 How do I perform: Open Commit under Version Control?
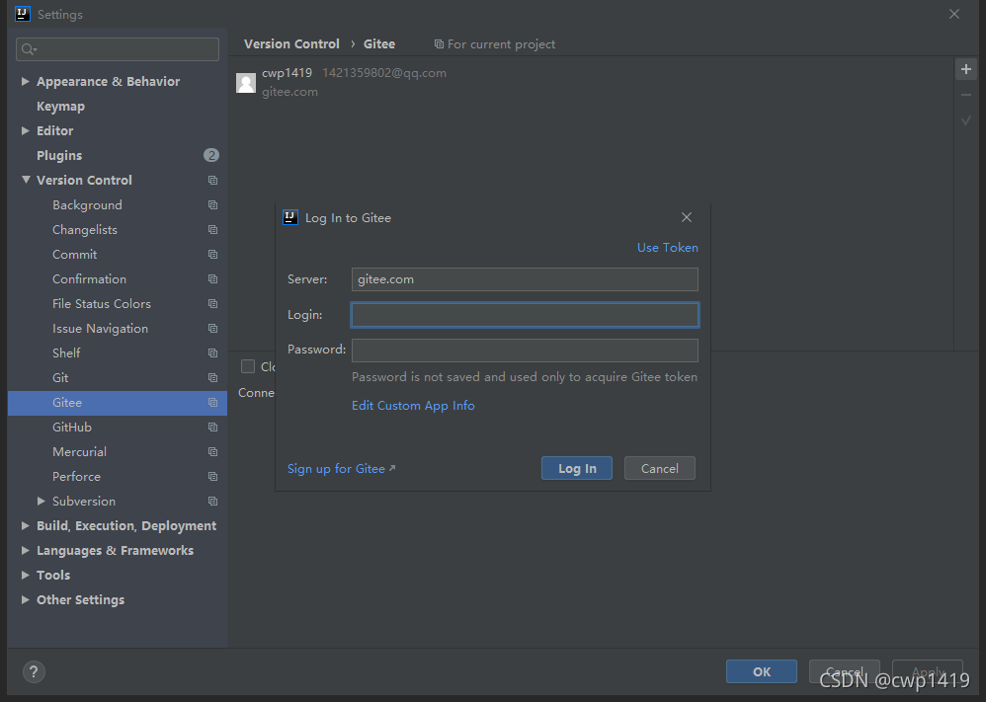(74, 255)
